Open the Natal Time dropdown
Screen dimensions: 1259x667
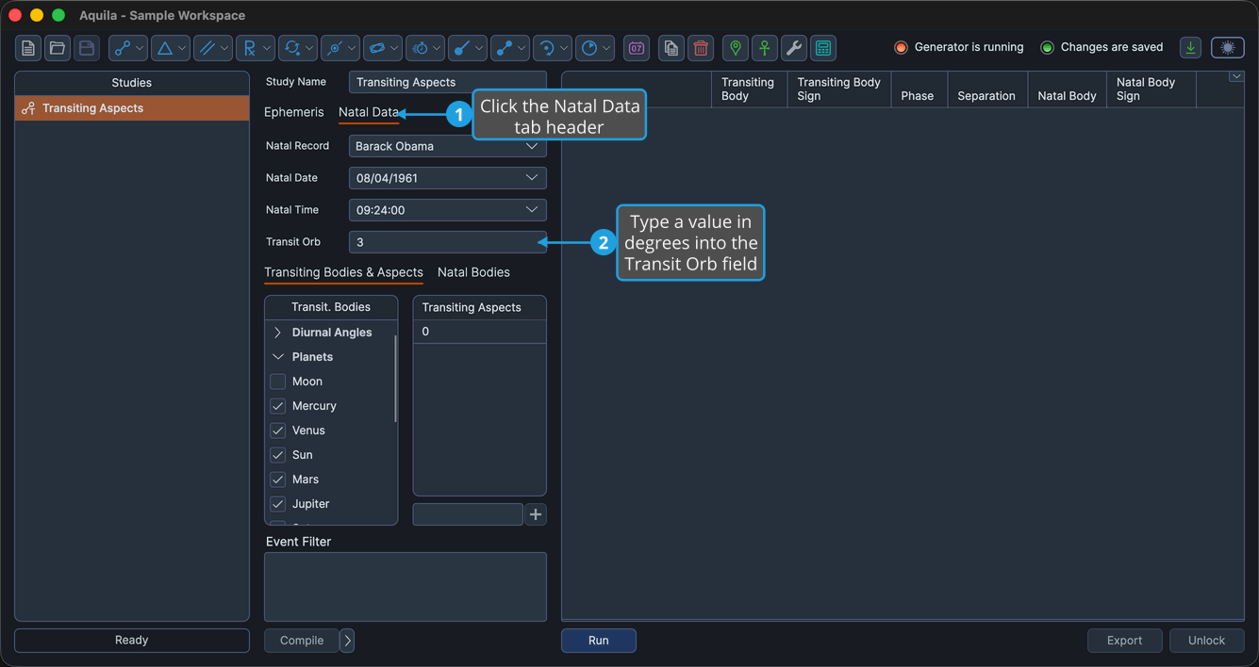pos(448,210)
